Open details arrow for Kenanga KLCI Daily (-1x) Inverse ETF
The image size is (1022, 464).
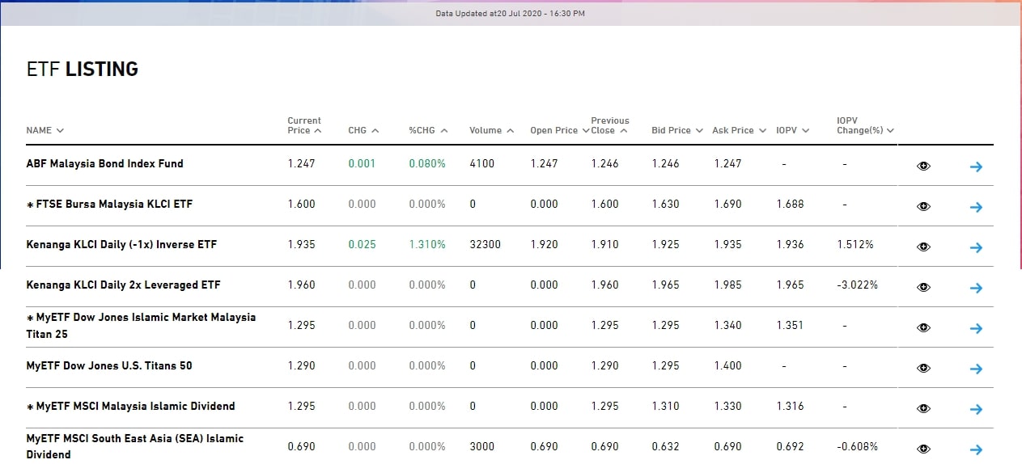pyautogui.click(x=976, y=247)
